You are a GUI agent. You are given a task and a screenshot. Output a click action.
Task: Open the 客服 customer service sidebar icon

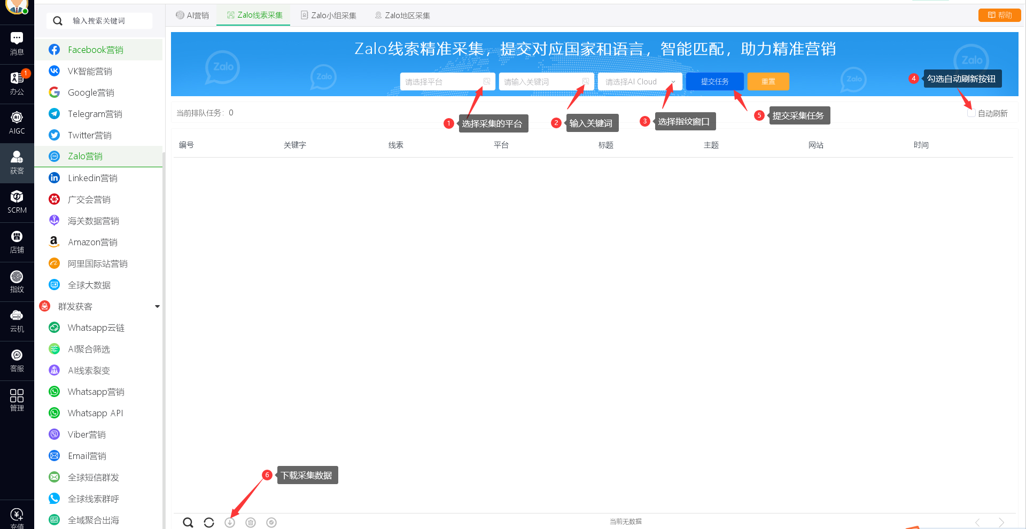tap(17, 360)
